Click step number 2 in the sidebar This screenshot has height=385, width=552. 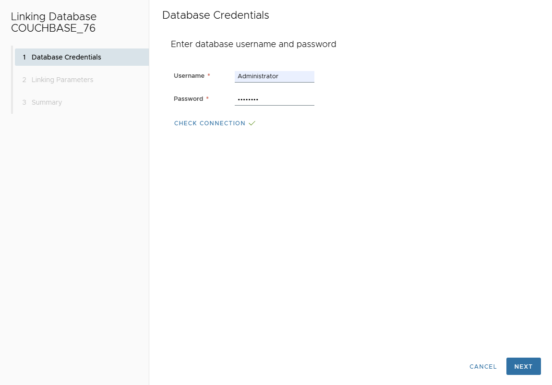tap(24, 80)
